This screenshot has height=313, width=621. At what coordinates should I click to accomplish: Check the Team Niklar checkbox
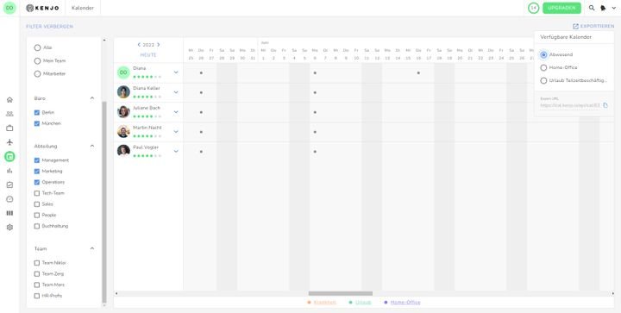coord(37,263)
